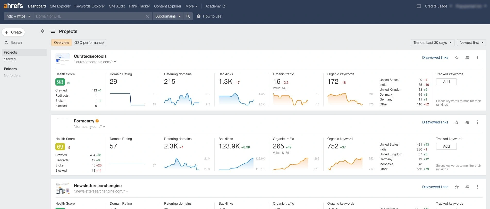Open Trends: Last 30 days dropdown
The height and width of the screenshot is (209, 490).
point(433,43)
